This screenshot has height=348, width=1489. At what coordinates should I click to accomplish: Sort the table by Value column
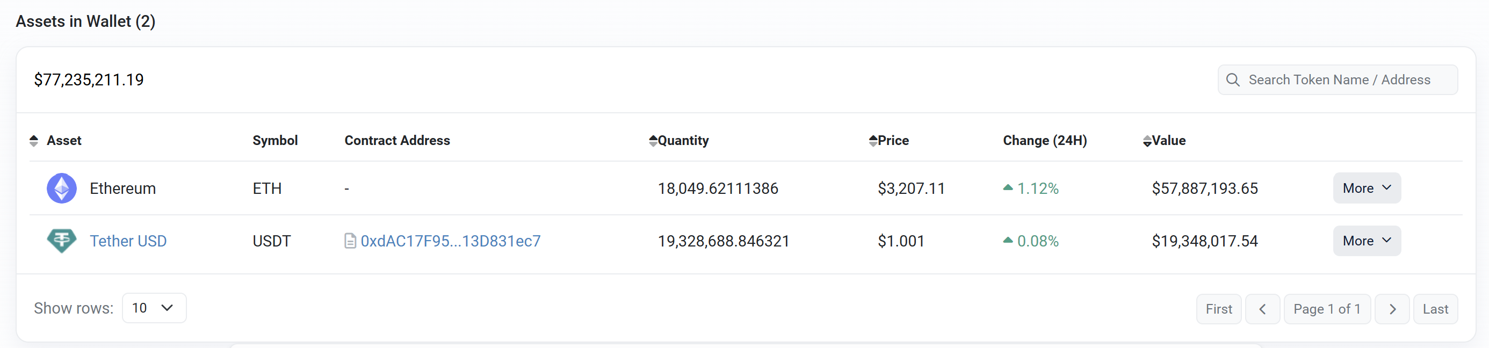[x=1147, y=140]
